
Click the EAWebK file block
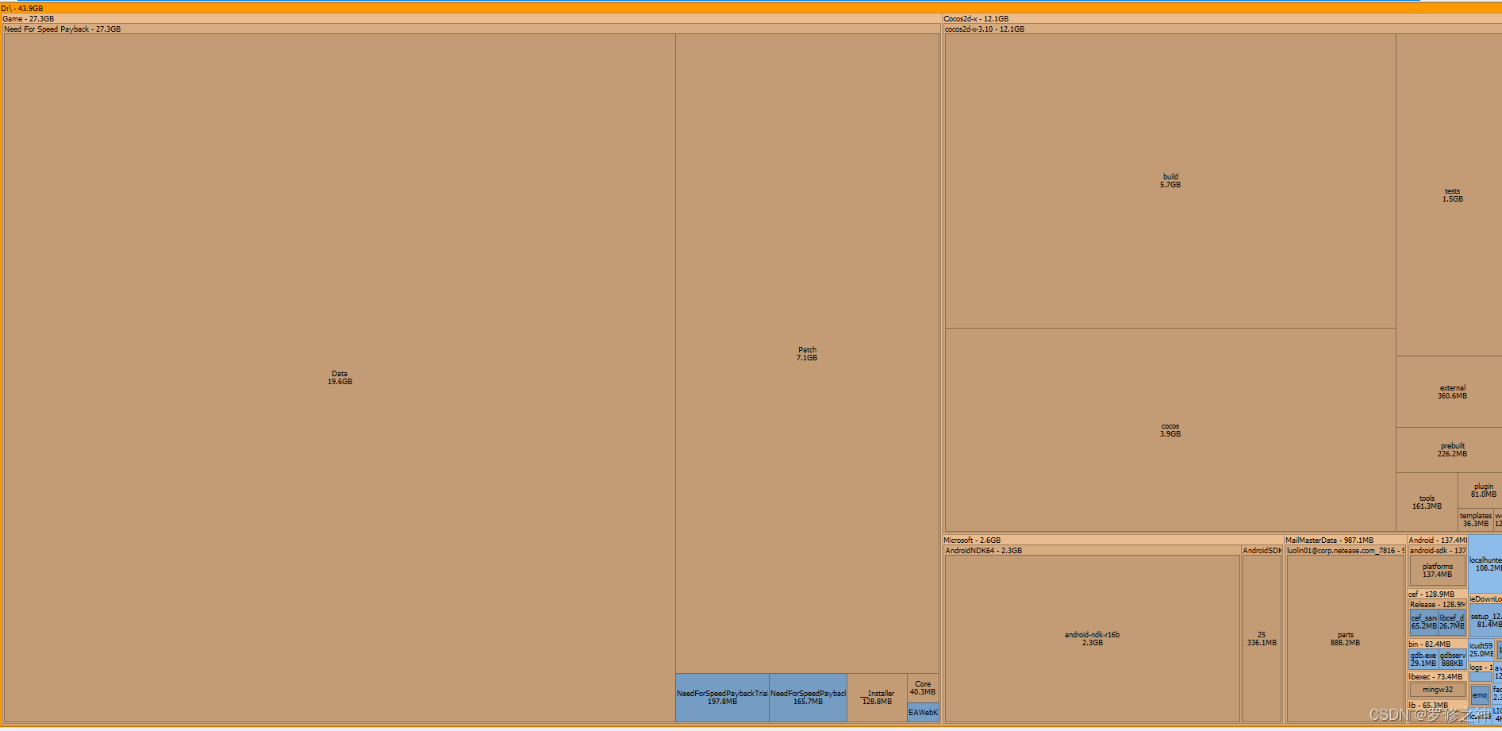pyautogui.click(x=923, y=713)
